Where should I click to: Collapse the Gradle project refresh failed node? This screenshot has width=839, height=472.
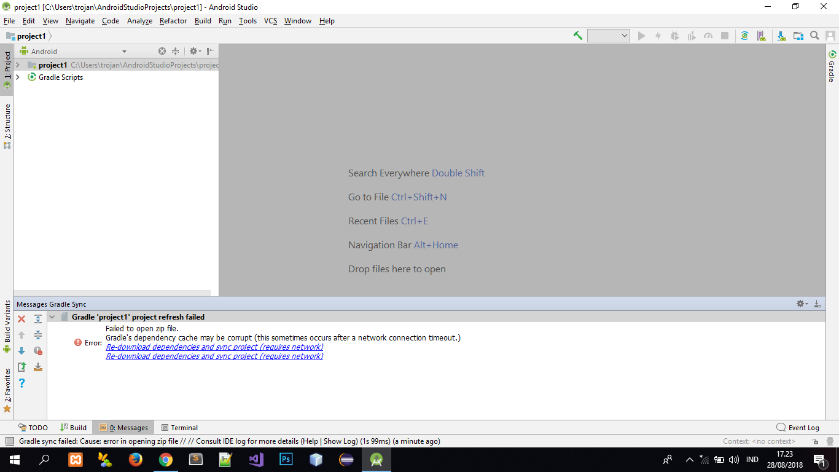[x=52, y=317]
